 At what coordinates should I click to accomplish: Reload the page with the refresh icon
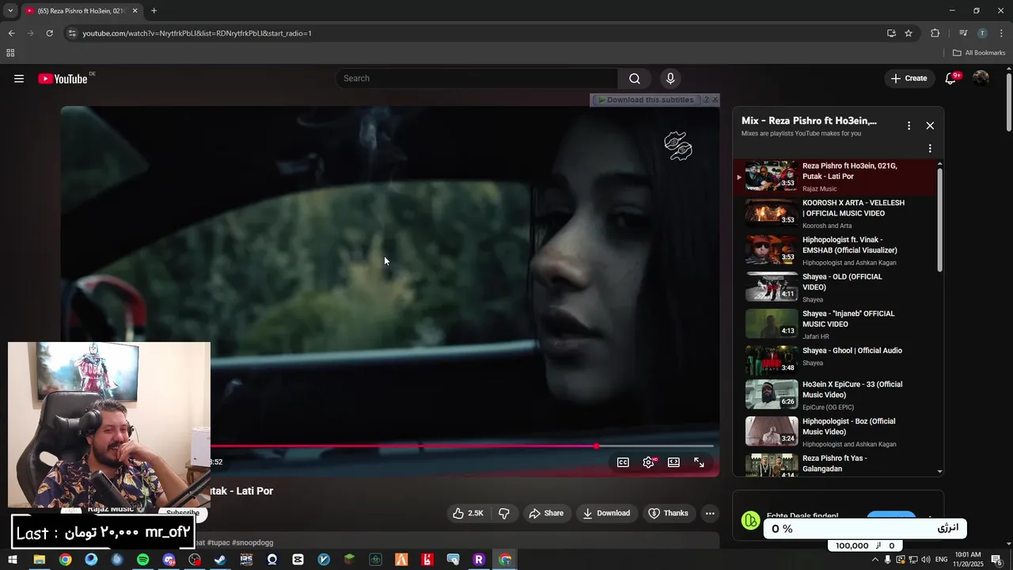point(49,33)
